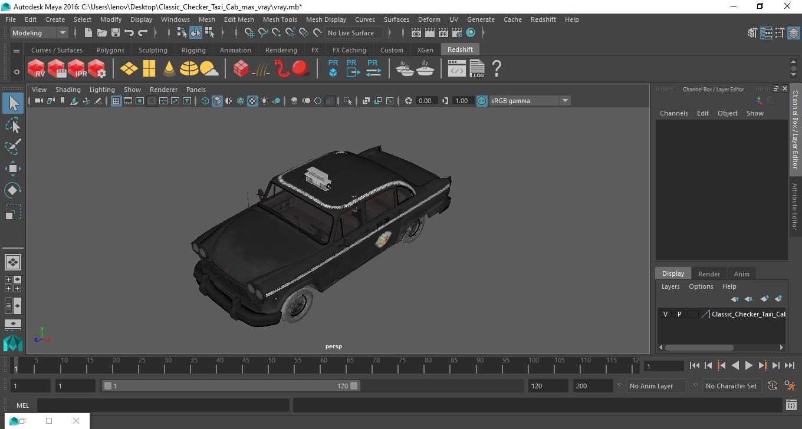Image resolution: width=802 pixels, height=429 pixels.
Task: Open the Mesh Tools menu
Action: [x=280, y=19]
